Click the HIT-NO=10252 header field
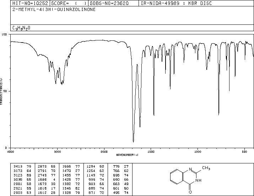This screenshot has height=196, width=254. 30,3
